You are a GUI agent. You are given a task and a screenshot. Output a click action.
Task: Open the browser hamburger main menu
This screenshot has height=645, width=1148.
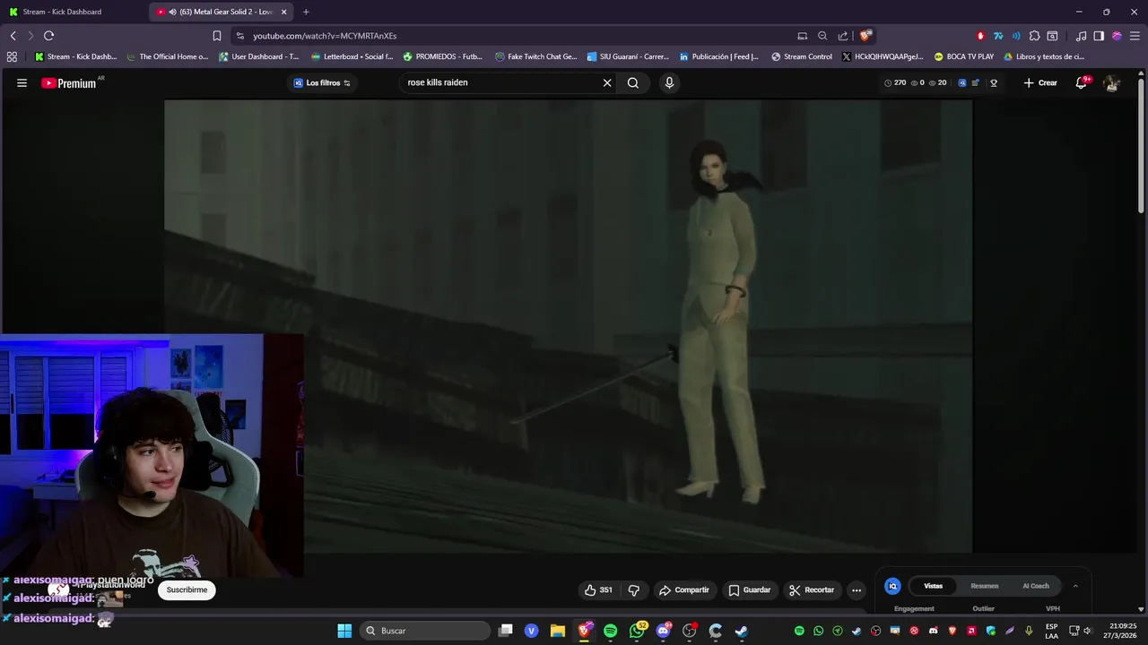point(1134,36)
